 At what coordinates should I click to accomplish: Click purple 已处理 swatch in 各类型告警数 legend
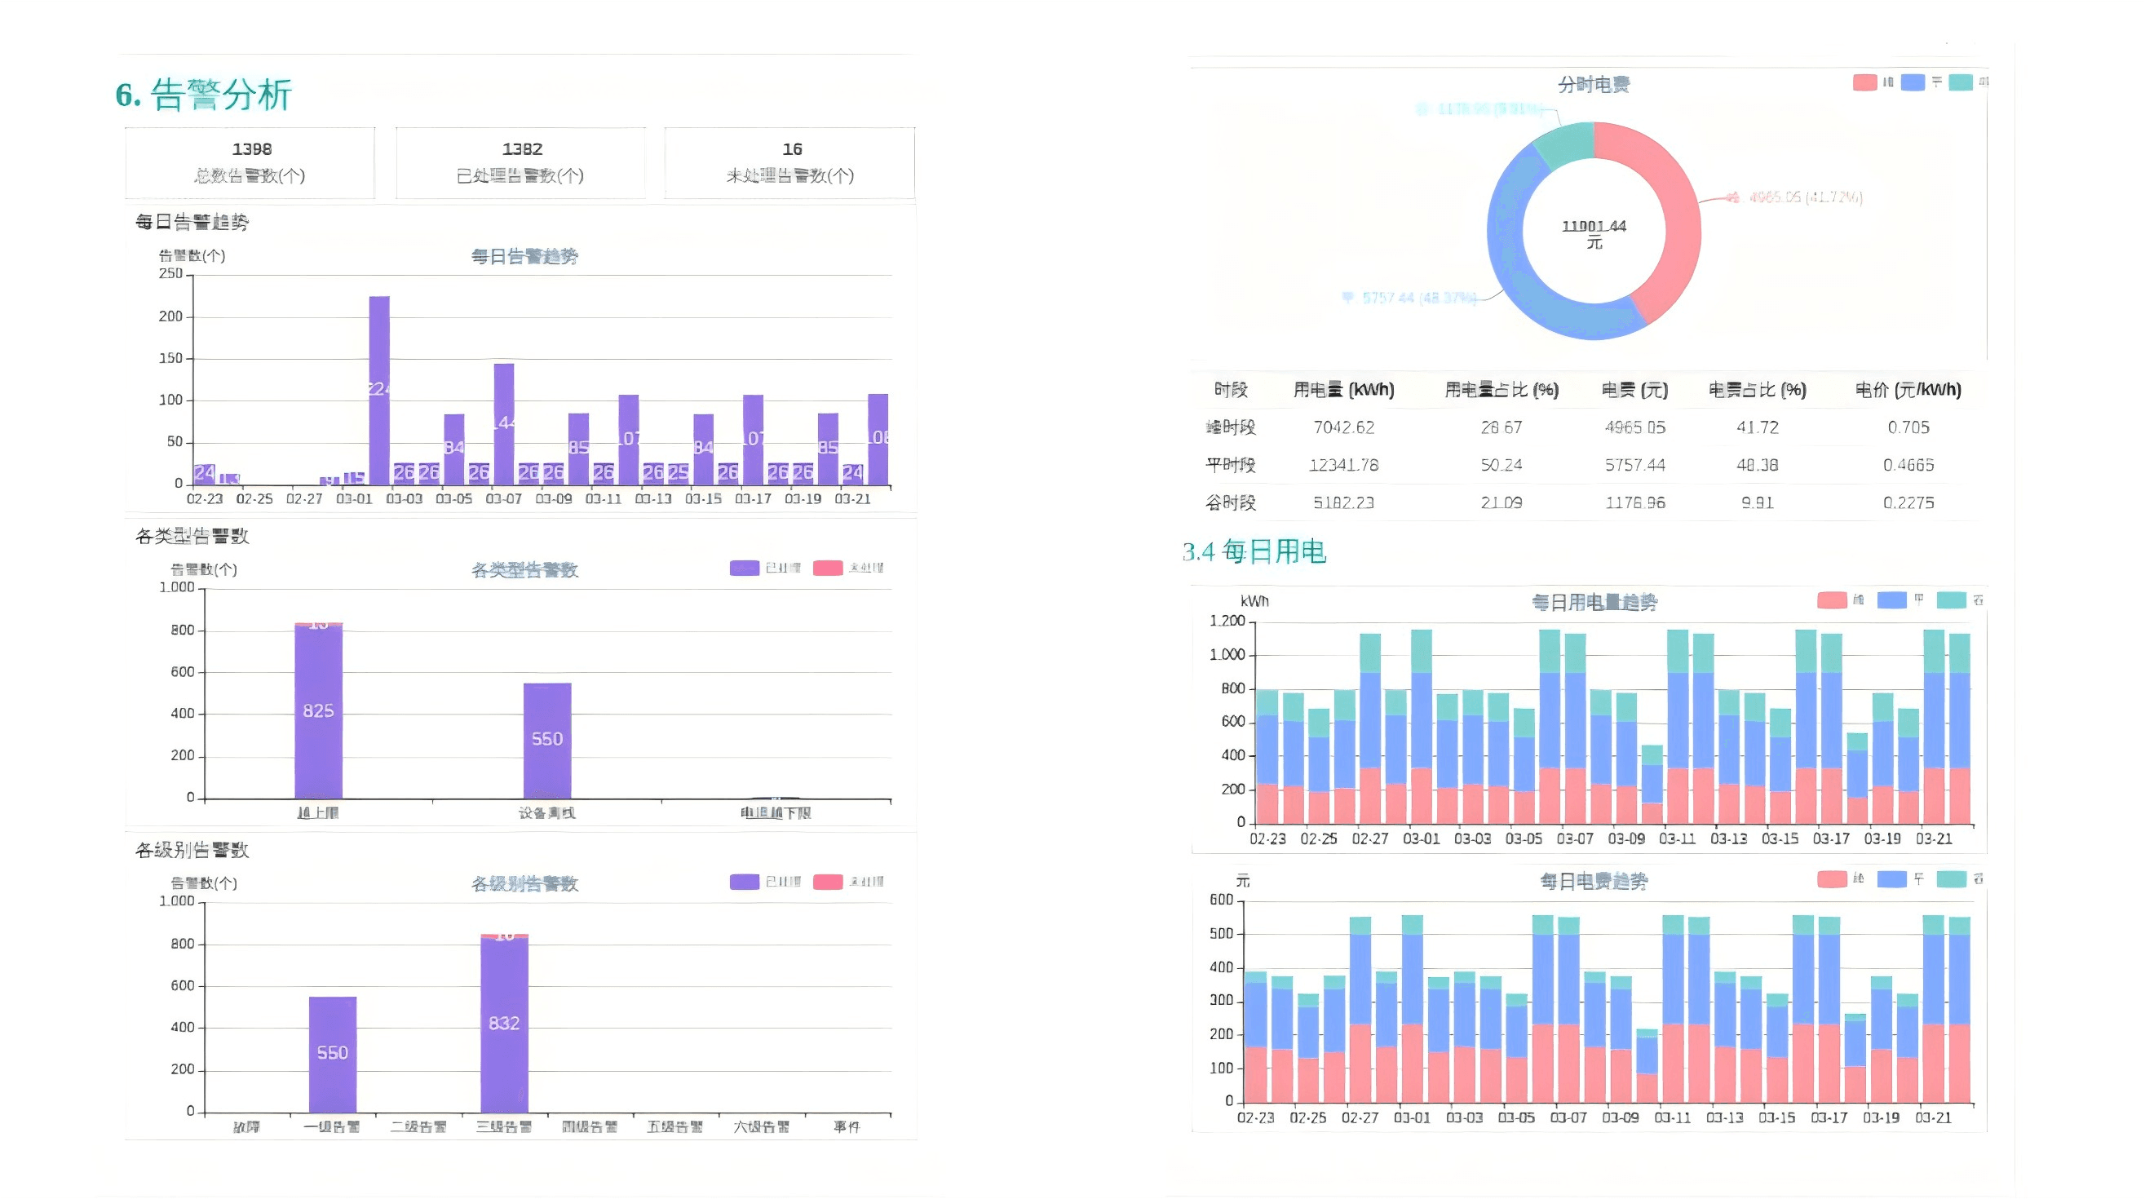pos(744,568)
